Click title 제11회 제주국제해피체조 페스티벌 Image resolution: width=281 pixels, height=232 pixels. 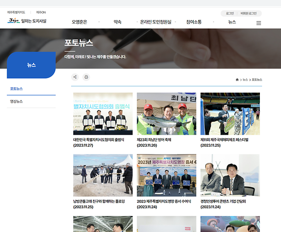pos(224,140)
